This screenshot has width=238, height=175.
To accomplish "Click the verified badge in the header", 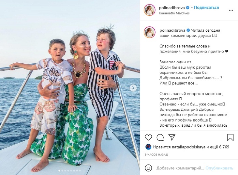I will 187,8.
